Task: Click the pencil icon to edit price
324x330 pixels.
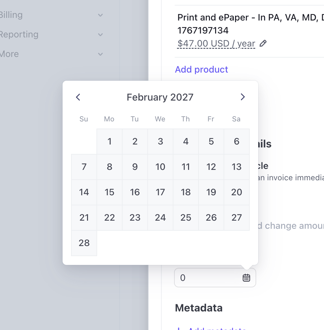Action: [x=263, y=43]
